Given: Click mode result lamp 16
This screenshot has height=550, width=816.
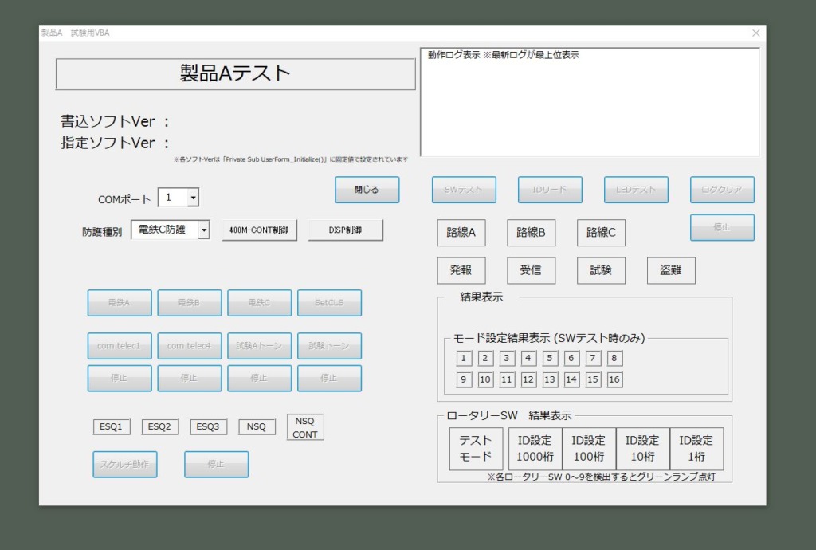Looking at the screenshot, I should click(614, 380).
